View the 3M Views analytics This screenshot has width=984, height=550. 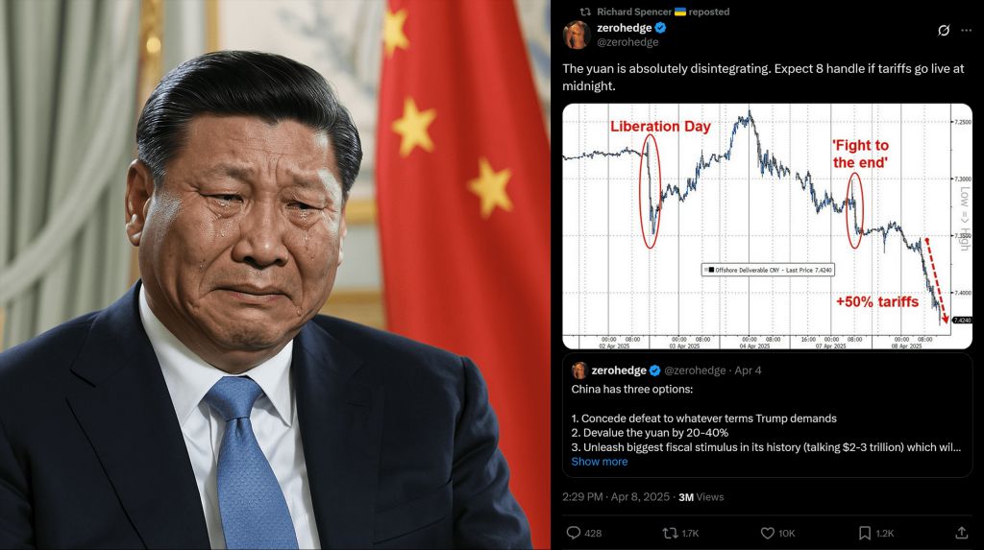pos(701,496)
